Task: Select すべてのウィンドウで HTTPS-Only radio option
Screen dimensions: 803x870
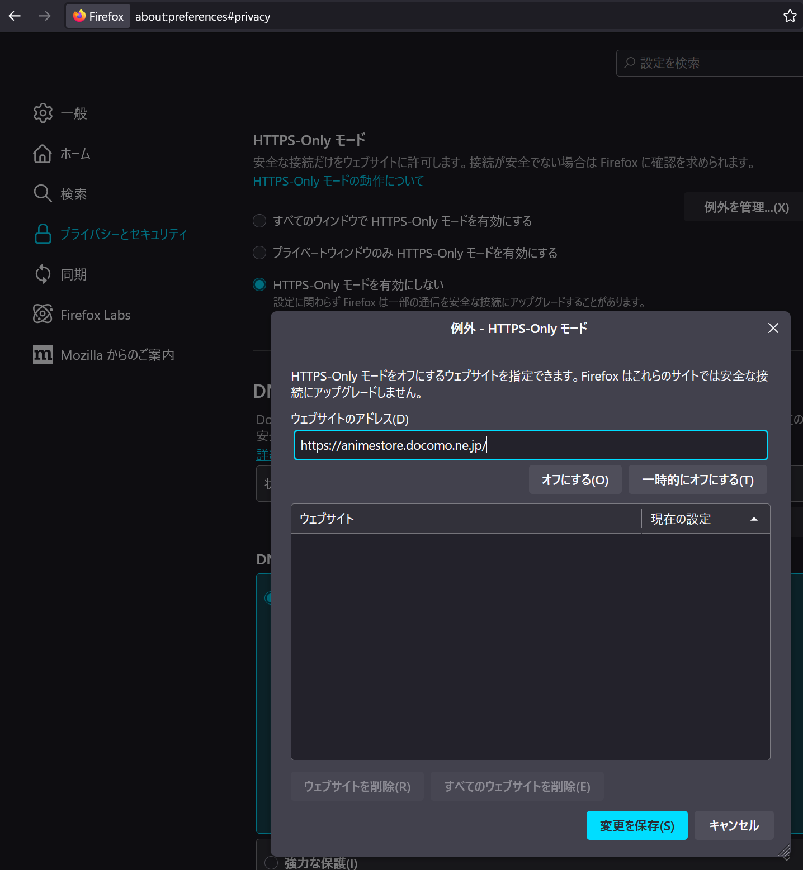Action: coord(259,221)
